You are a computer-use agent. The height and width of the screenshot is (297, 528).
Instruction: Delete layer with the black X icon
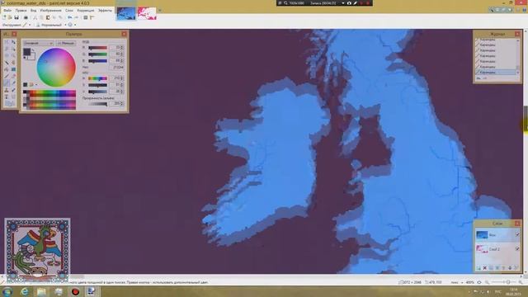tap(484, 267)
